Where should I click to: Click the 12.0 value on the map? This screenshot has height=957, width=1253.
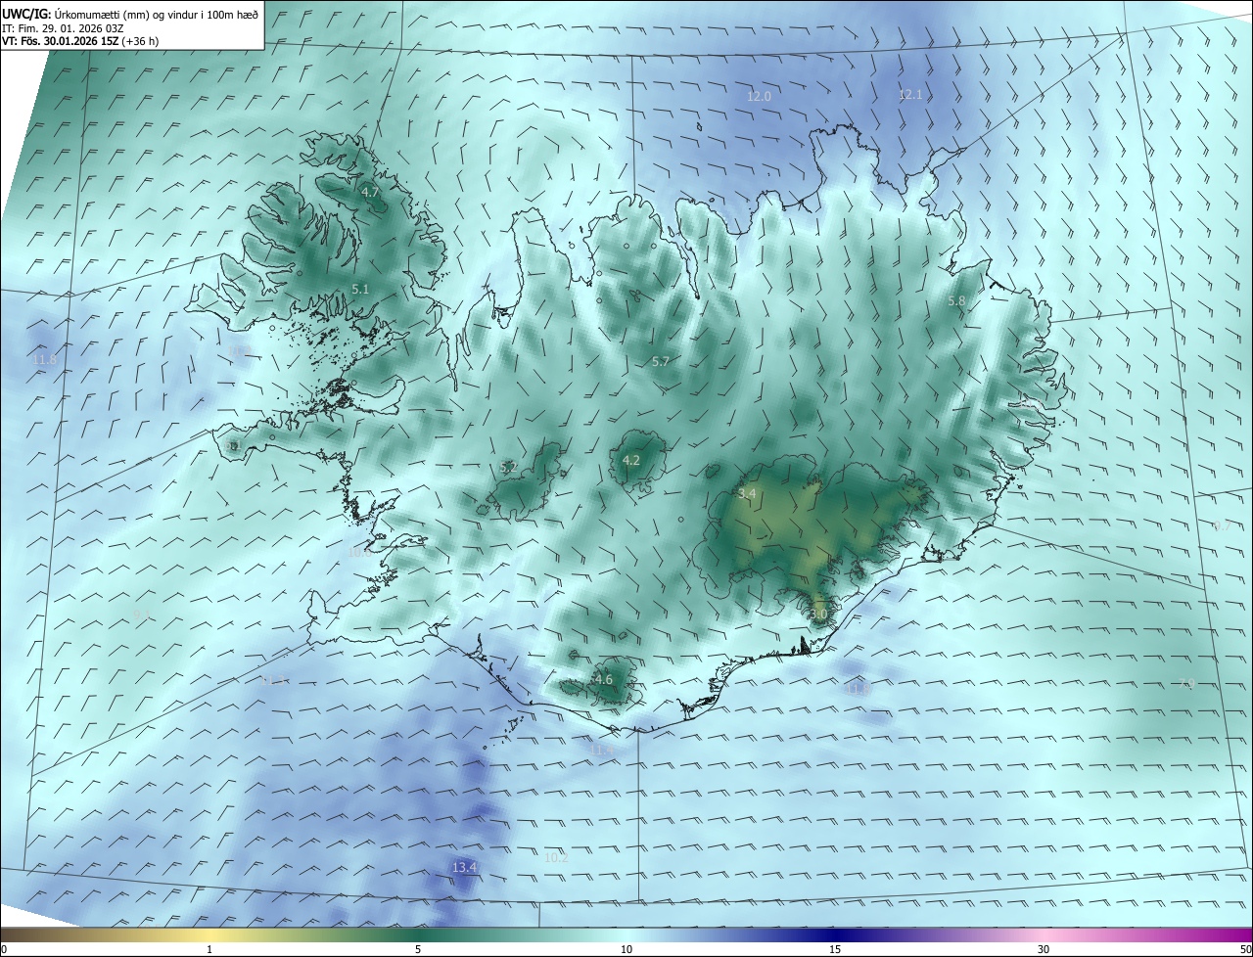(x=759, y=96)
